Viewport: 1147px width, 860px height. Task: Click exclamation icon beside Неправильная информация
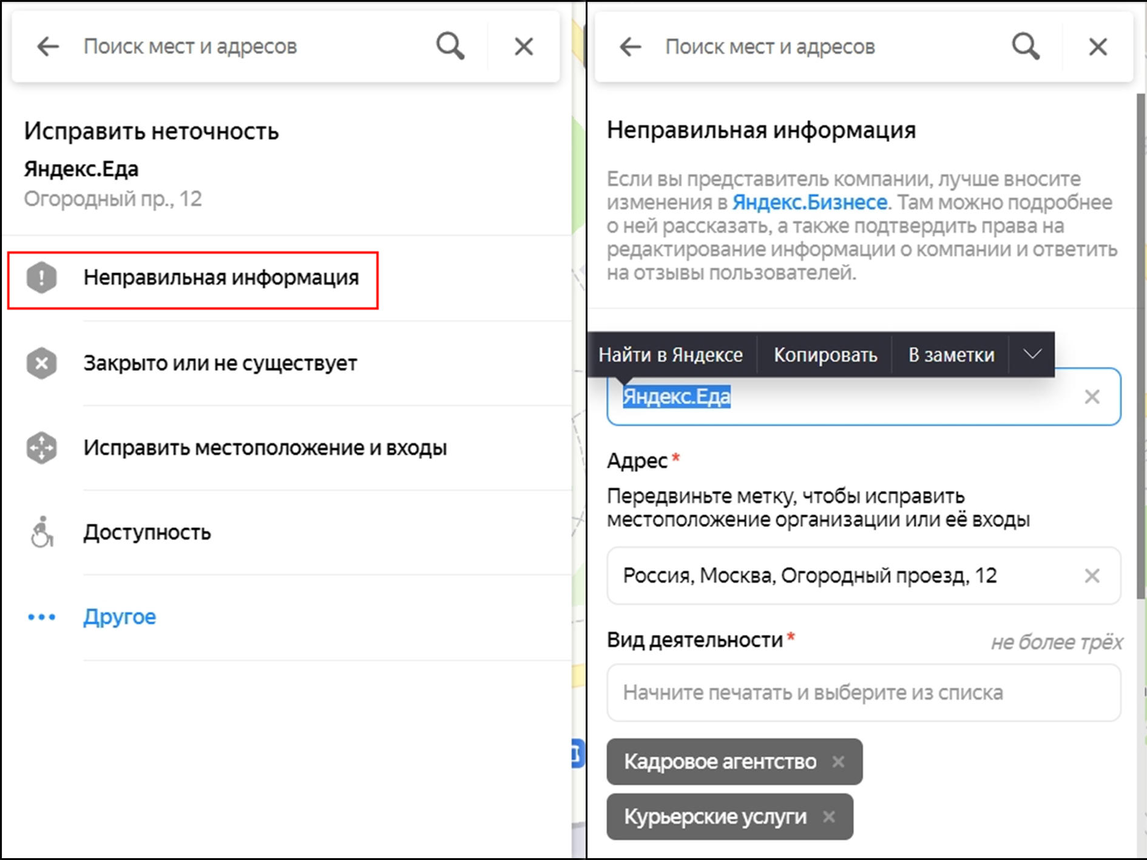click(x=41, y=278)
